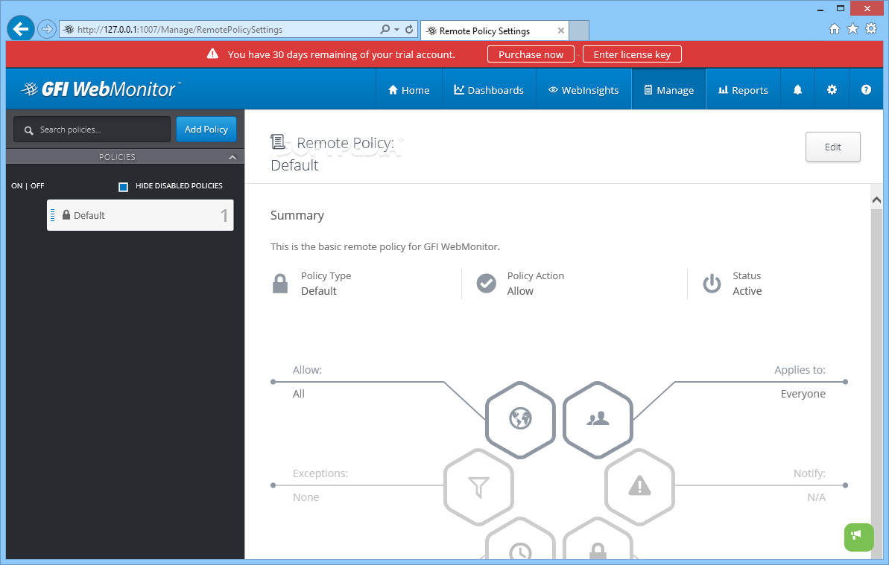The height and width of the screenshot is (565, 889).
Task: Click the alert Notify hexagon icon
Action: (639, 487)
